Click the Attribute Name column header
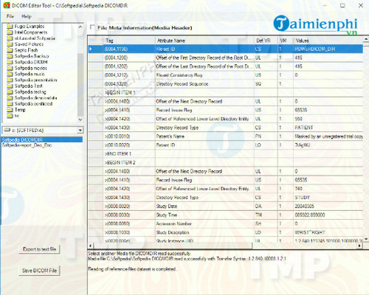Screen dimensions: 369x295 [204, 41]
